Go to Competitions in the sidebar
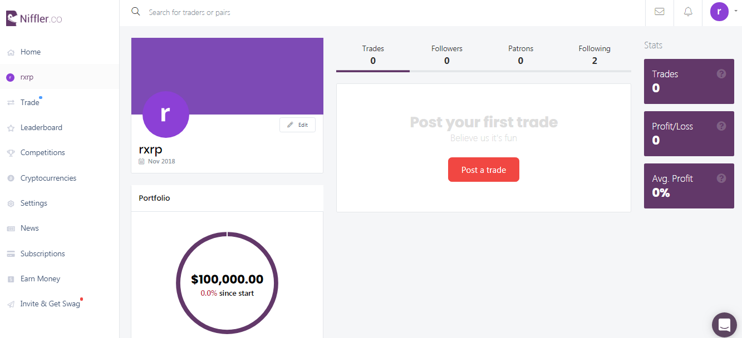 (42, 152)
